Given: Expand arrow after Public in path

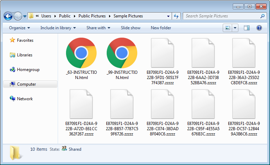Looking at the screenshot, I should [x=75, y=16].
